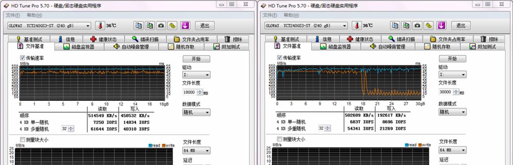Open 文件夹占用率 tab in left window

tap(192, 39)
